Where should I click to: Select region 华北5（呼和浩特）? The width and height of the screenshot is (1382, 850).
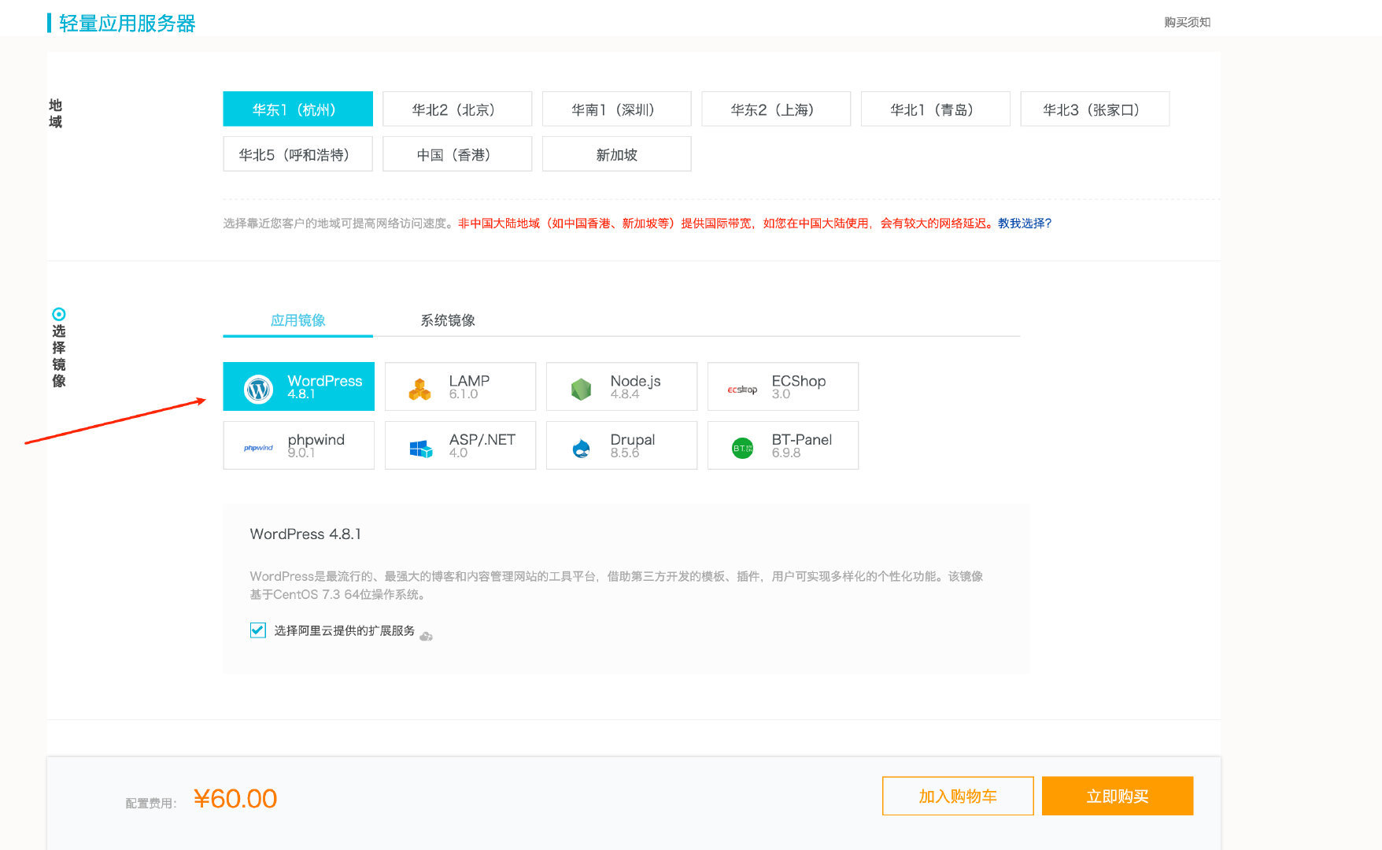297,153
